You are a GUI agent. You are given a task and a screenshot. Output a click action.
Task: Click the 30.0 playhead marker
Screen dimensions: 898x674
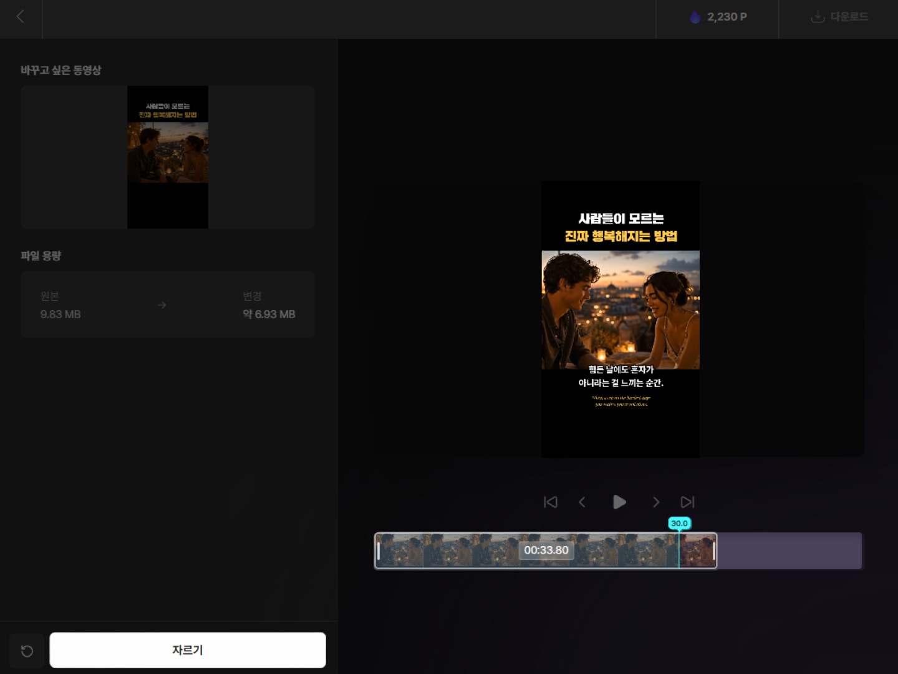coord(680,524)
